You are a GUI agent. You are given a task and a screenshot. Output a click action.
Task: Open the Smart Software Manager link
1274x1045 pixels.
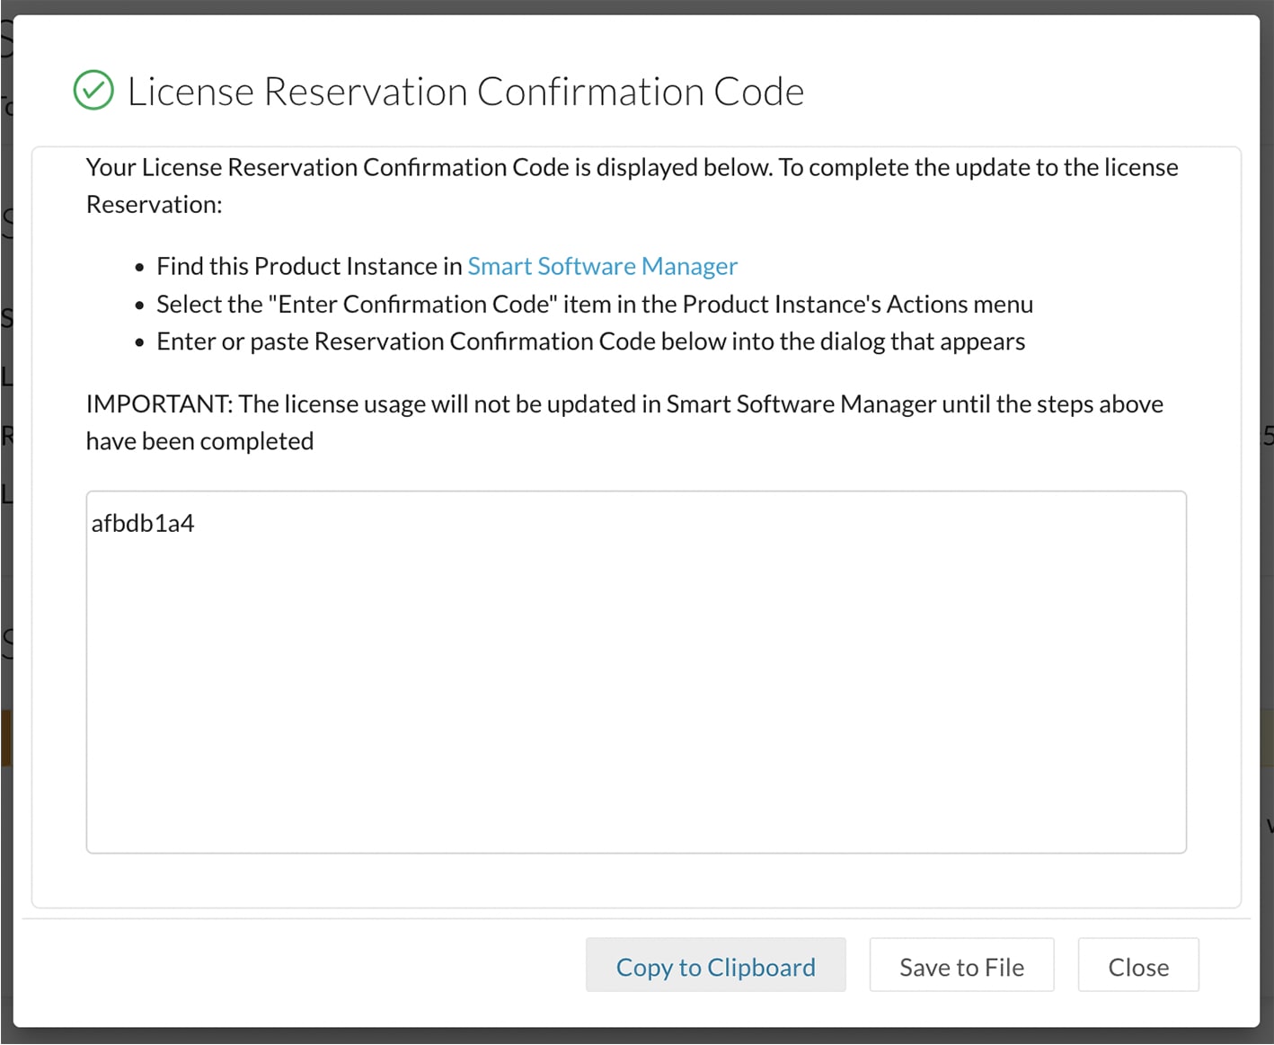pyautogui.click(x=602, y=266)
